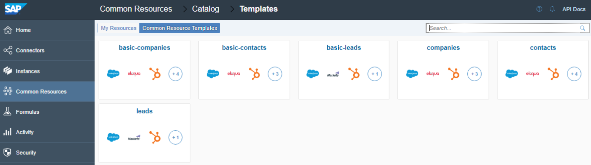Open the help question mark icon

coord(539,9)
